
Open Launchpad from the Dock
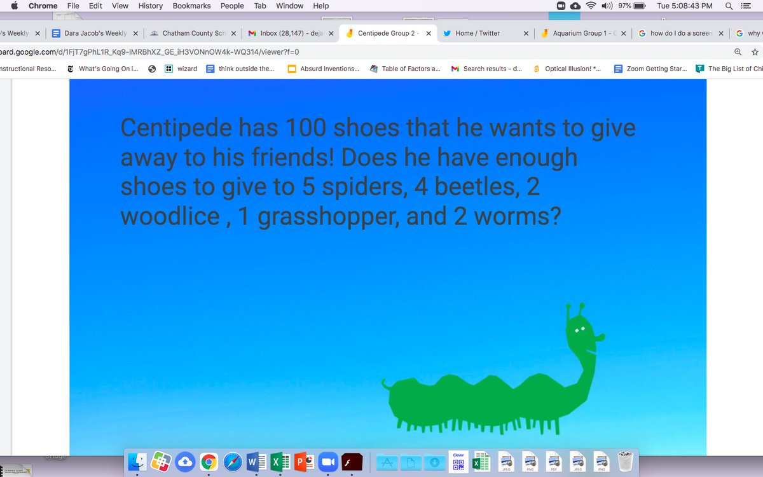(x=159, y=462)
